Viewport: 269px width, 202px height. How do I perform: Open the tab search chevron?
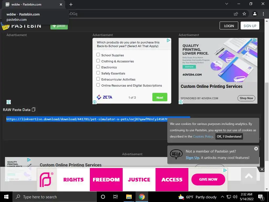(x=227, y=4)
